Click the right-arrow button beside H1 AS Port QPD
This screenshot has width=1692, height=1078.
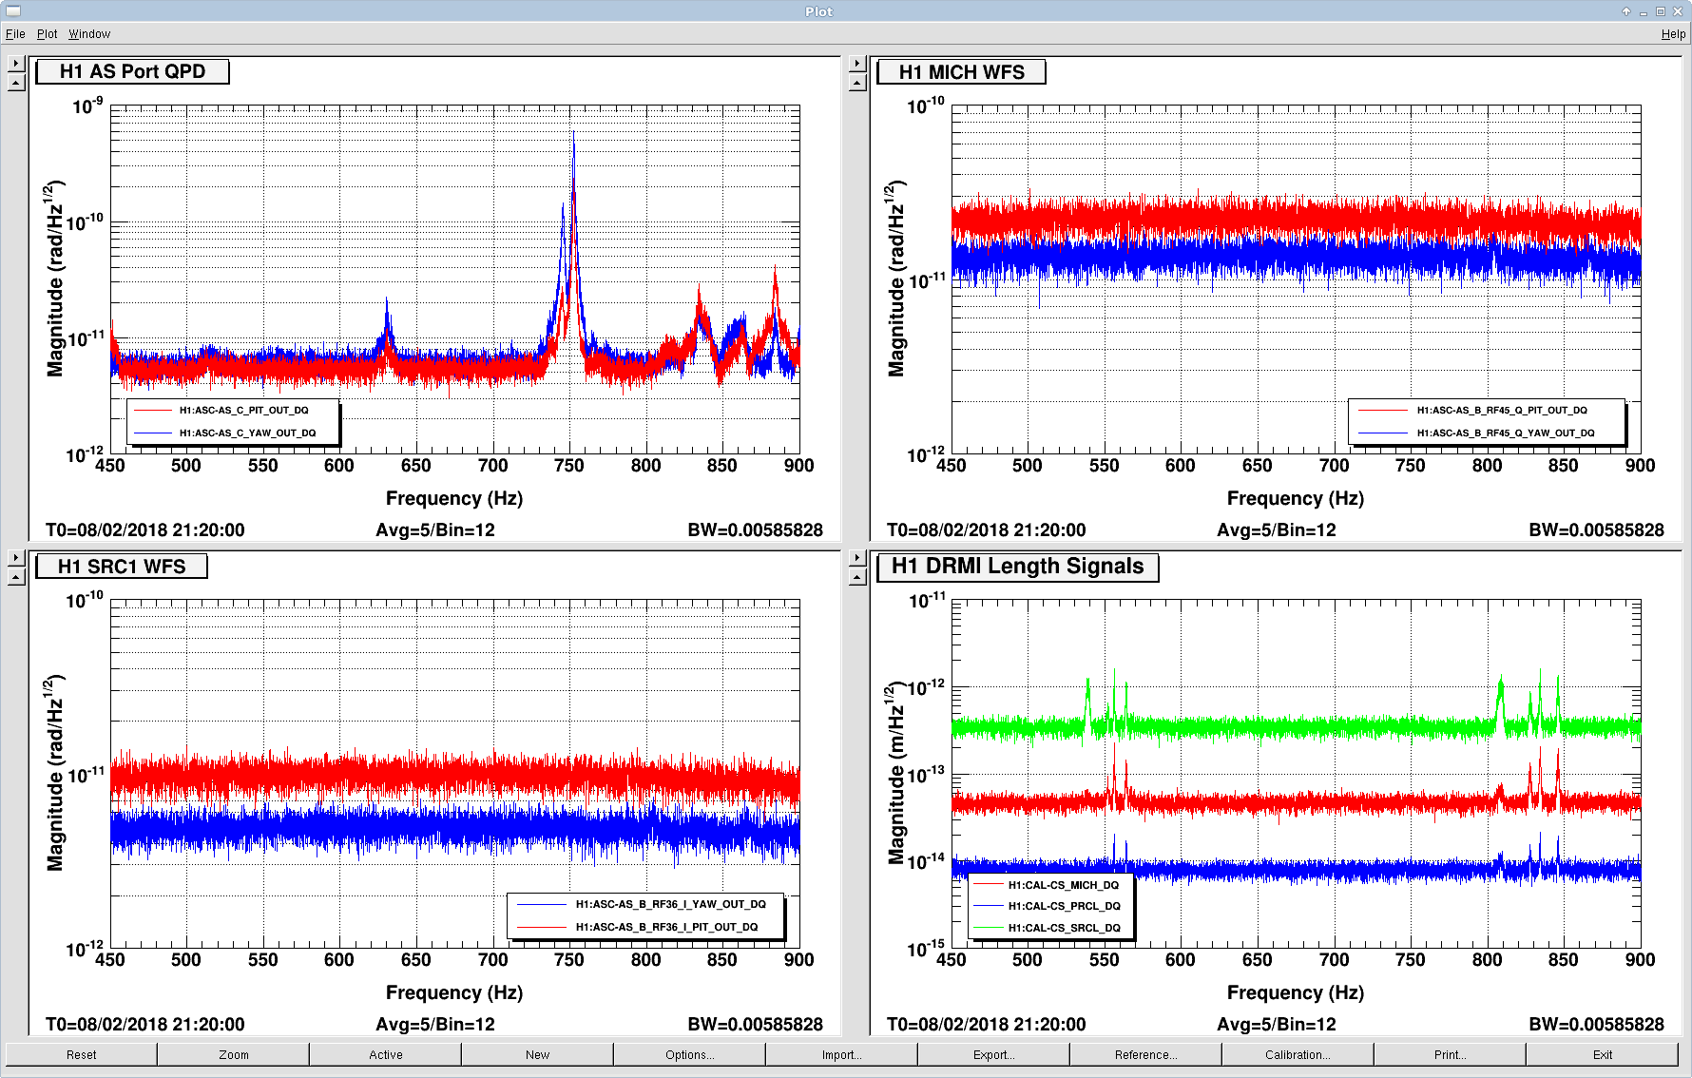coord(16,64)
